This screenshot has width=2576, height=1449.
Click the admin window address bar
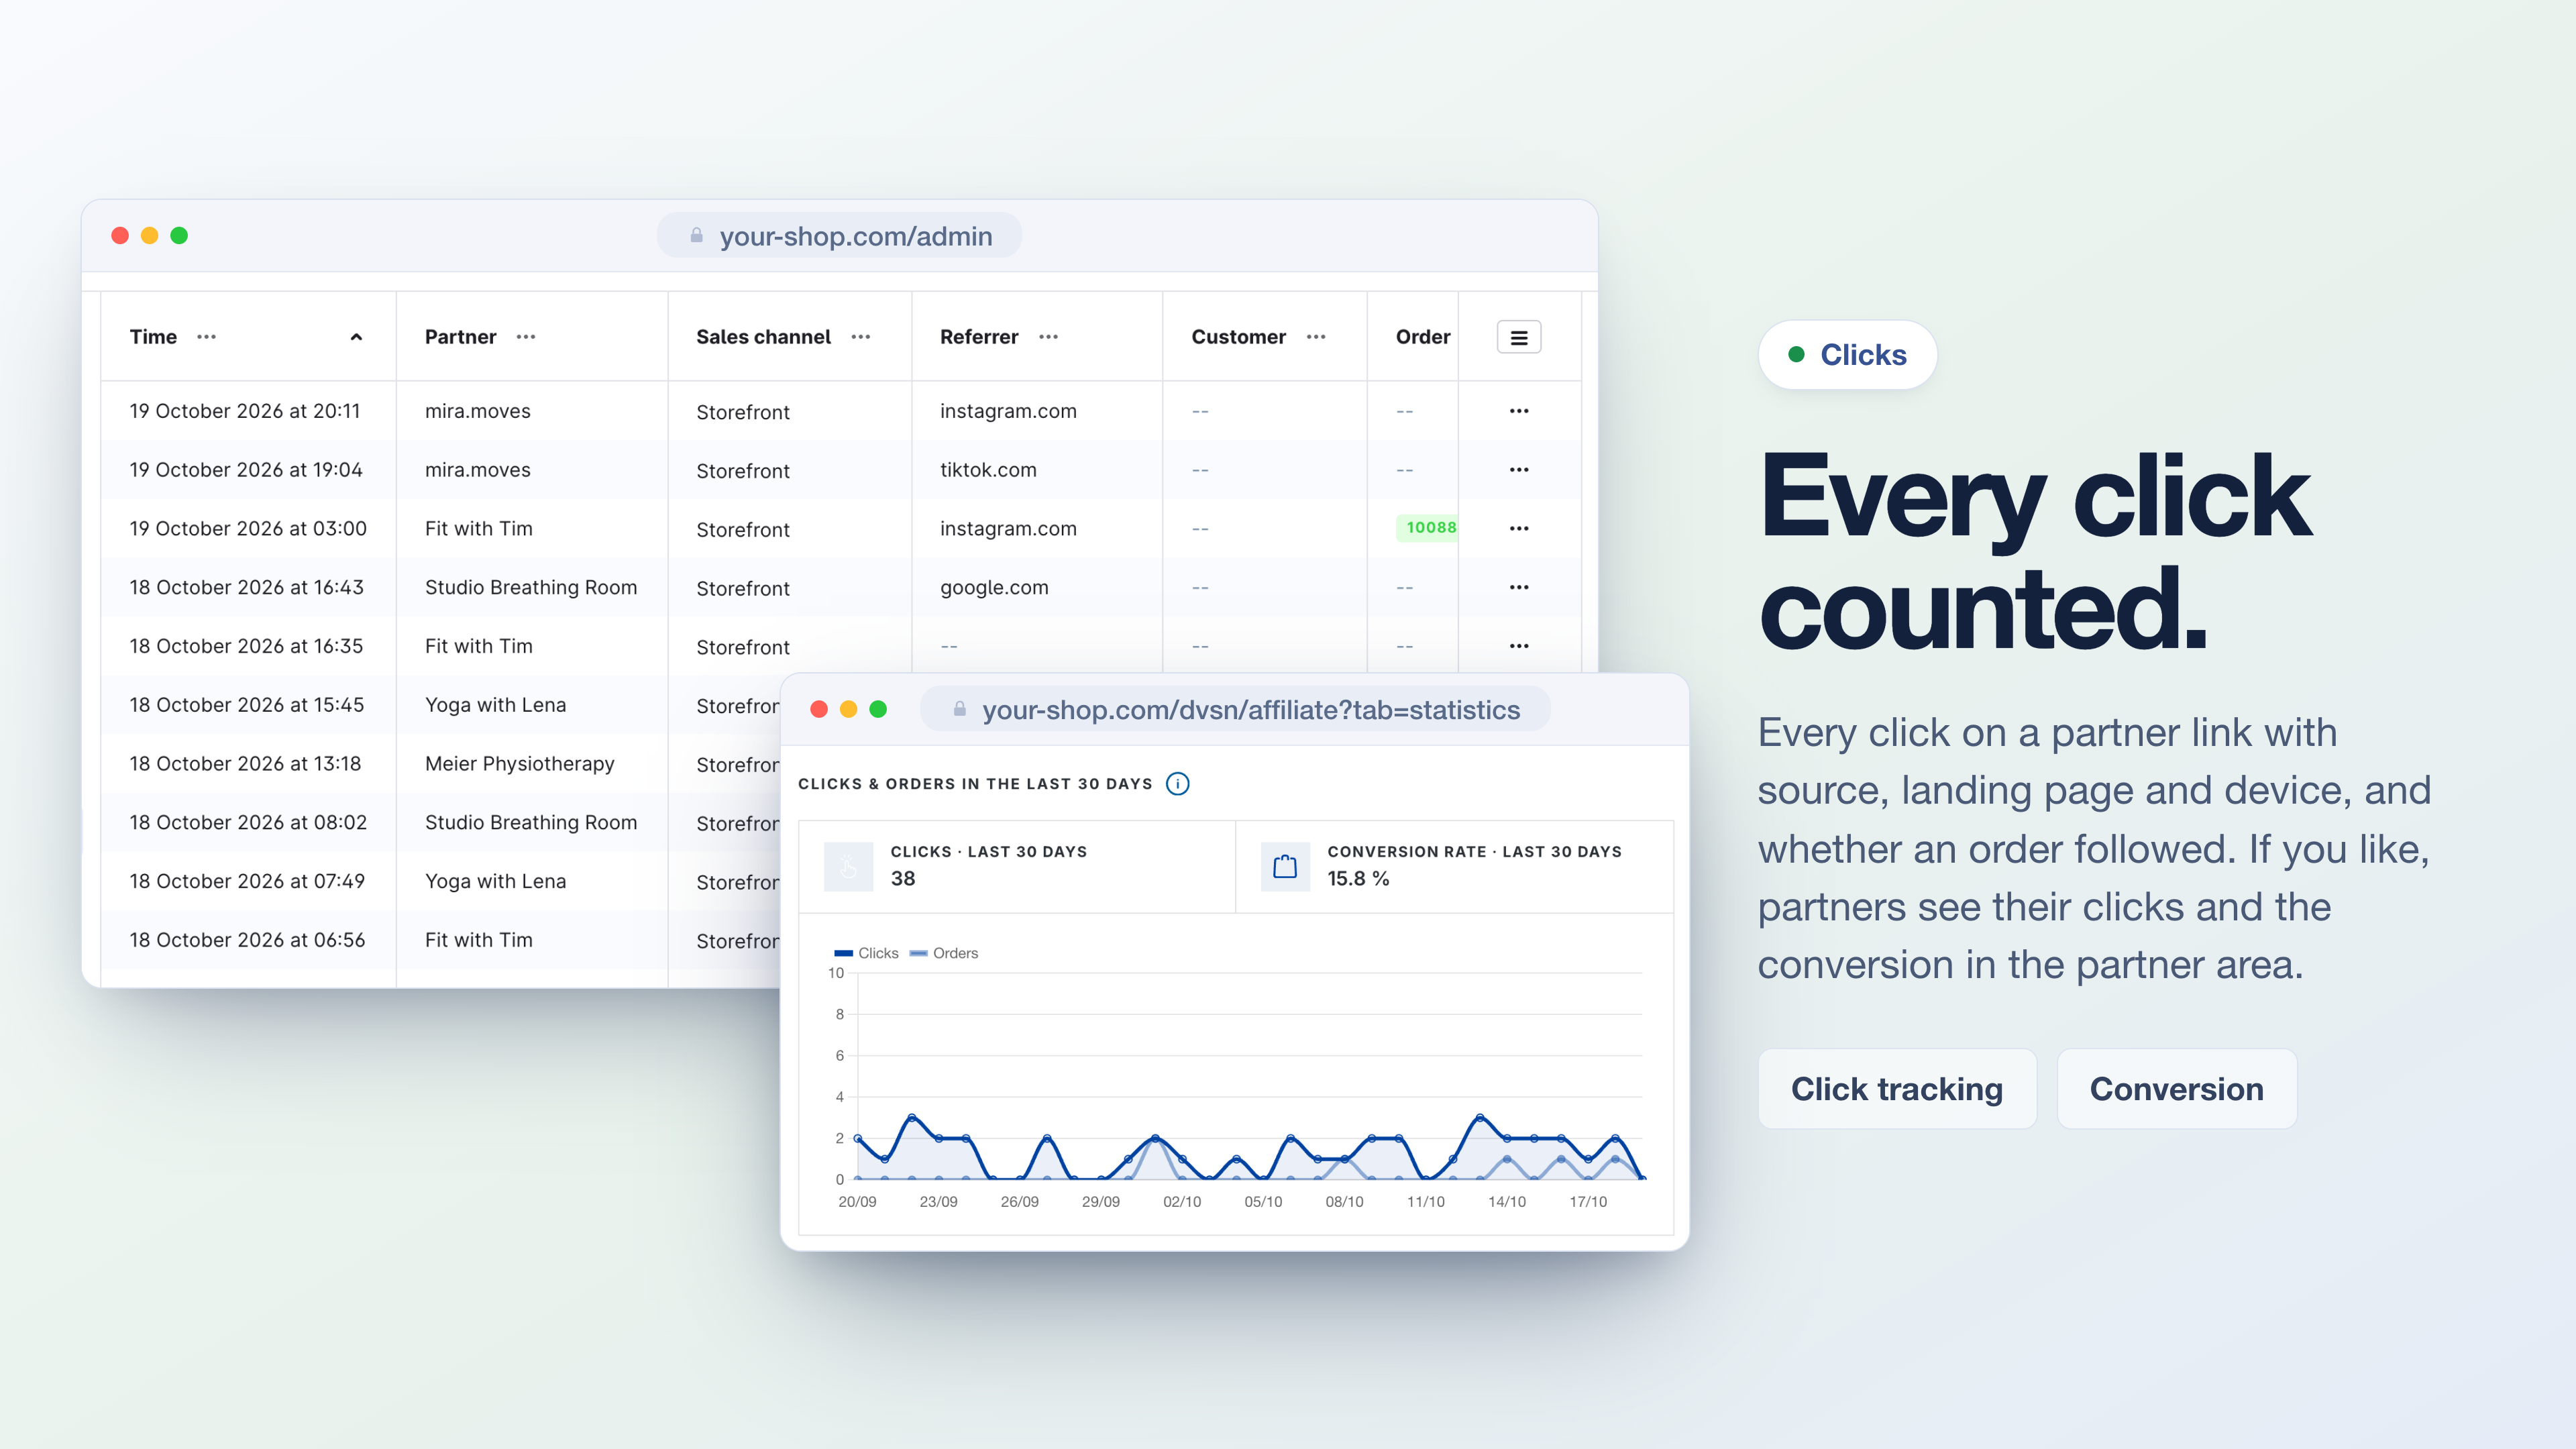(x=839, y=236)
